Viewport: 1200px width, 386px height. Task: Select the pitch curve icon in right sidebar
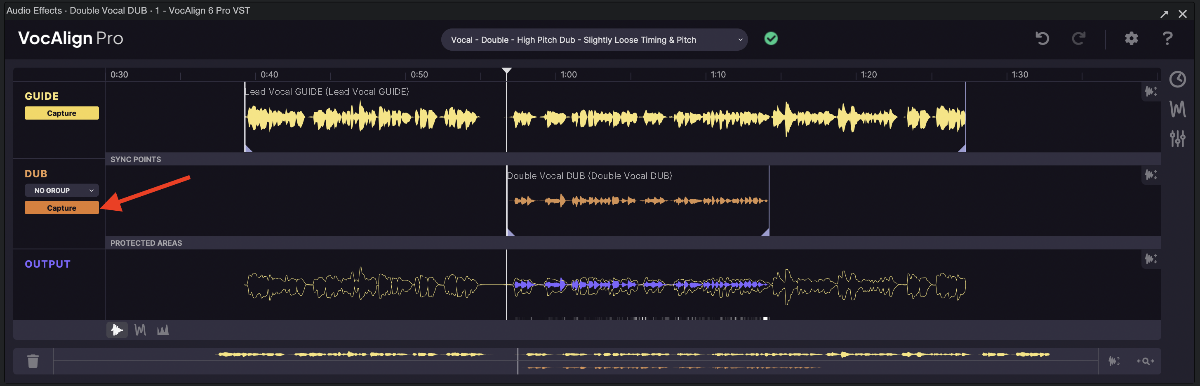click(x=1178, y=110)
